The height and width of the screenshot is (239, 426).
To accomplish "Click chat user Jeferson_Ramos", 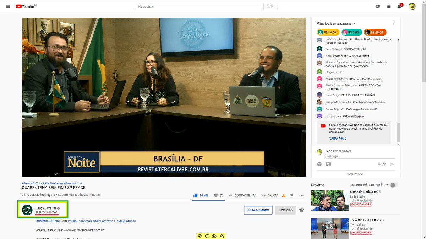I will 337,39.
